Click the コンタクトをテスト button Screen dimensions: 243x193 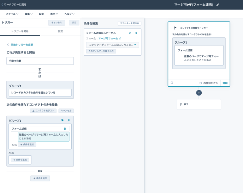click(43, 111)
